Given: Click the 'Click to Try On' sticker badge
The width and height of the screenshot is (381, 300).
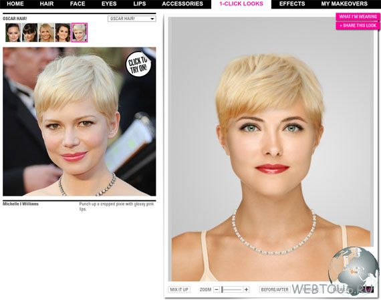Looking at the screenshot, I should [x=138, y=64].
